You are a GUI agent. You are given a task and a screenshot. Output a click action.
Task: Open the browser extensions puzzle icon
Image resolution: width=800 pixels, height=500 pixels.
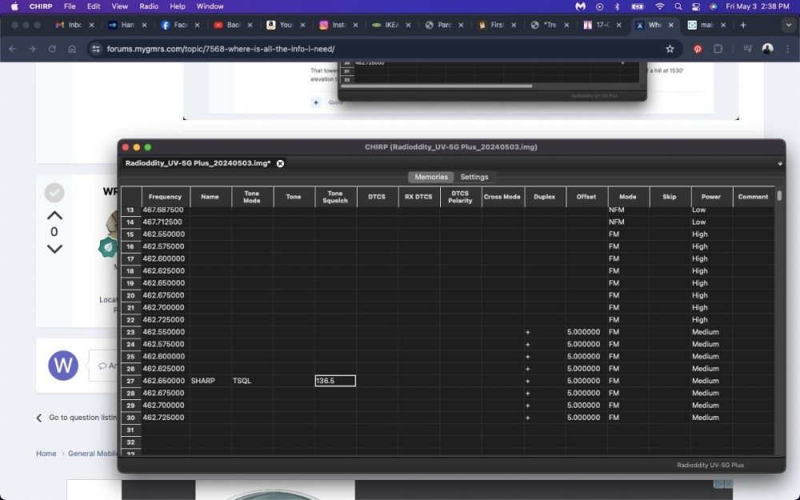(718, 49)
